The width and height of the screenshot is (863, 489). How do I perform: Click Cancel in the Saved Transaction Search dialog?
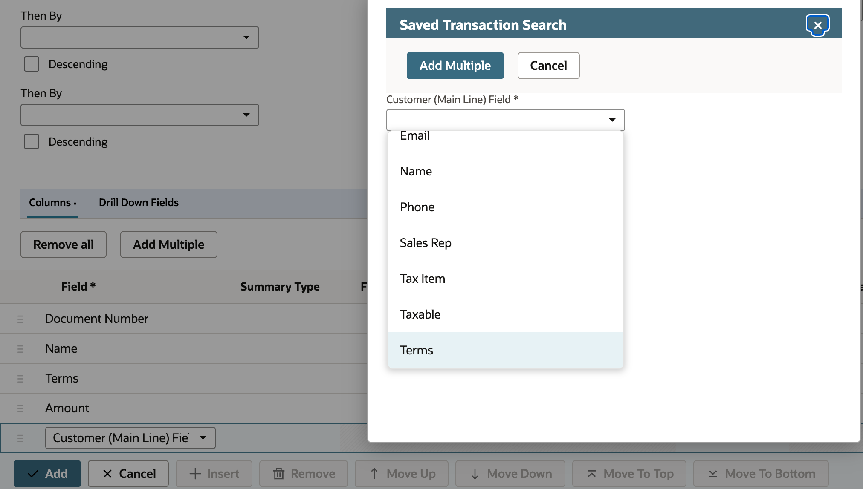[549, 66]
